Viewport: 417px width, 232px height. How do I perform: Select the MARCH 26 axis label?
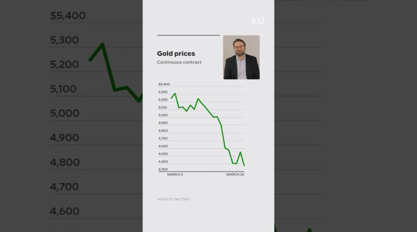point(235,175)
